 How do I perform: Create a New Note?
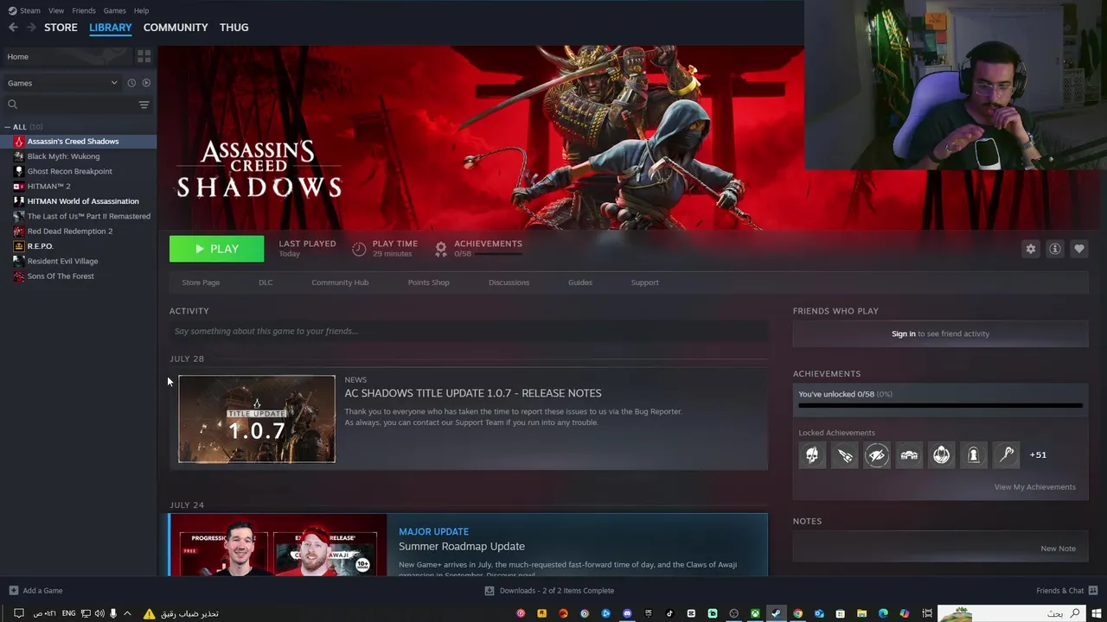coord(1058,549)
